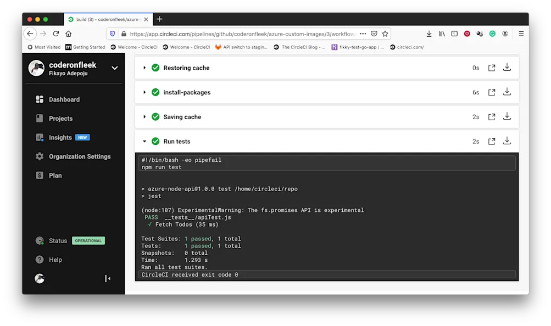Open install-packages step in new tab
The height and width of the screenshot is (326, 551).
click(x=492, y=93)
